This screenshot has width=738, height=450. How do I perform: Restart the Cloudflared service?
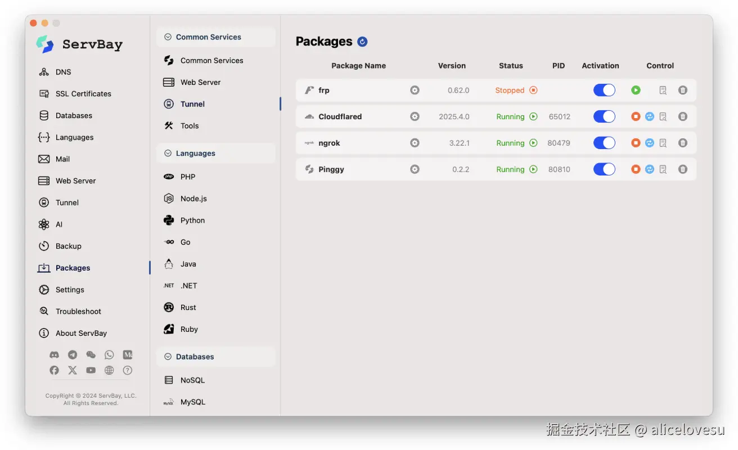point(650,116)
